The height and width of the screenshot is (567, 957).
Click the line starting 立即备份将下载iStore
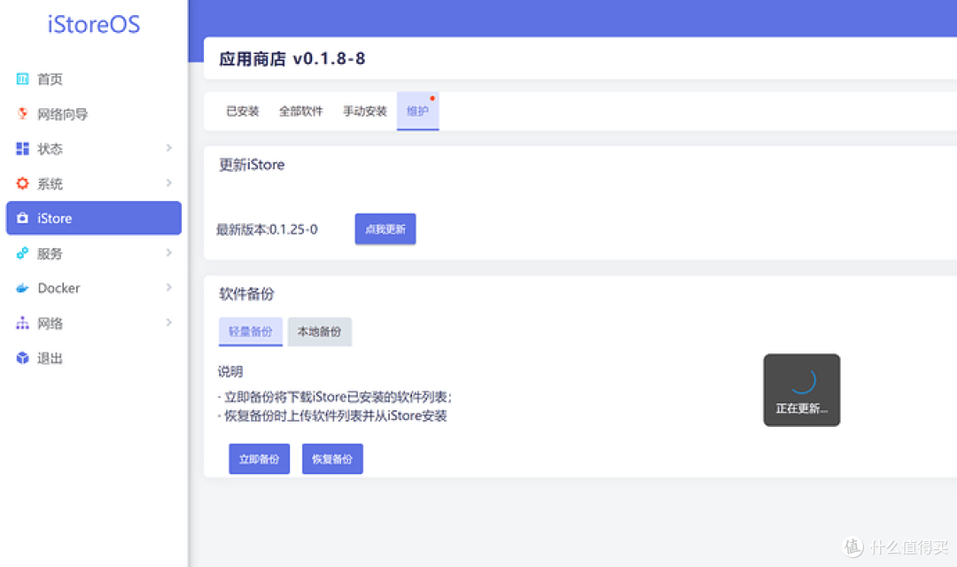pos(335,397)
